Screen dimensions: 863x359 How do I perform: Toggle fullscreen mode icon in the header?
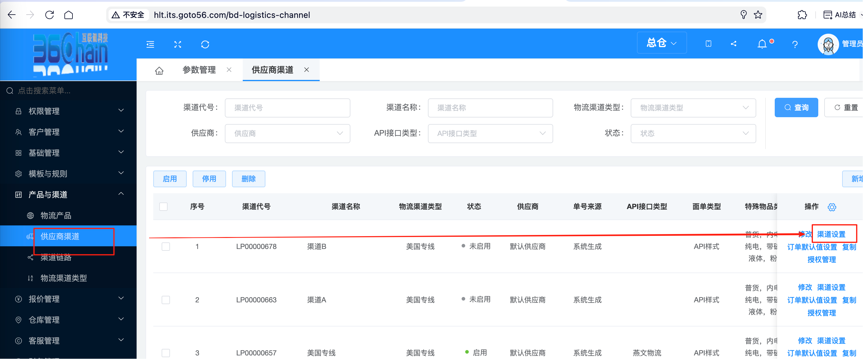(x=178, y=44)
